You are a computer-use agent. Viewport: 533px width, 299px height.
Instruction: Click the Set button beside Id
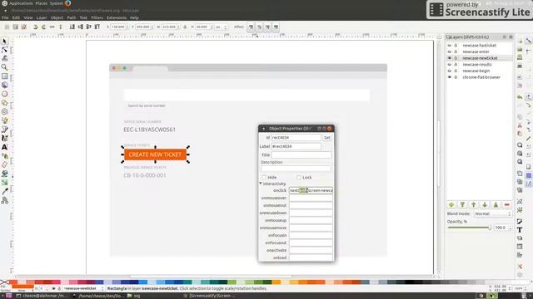pos(326,138)
